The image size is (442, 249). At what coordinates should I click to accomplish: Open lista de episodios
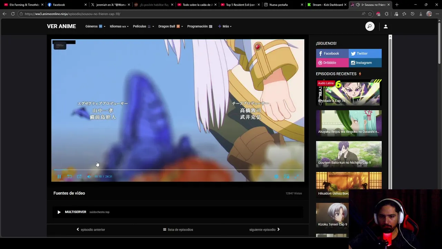tap(178, 230)
